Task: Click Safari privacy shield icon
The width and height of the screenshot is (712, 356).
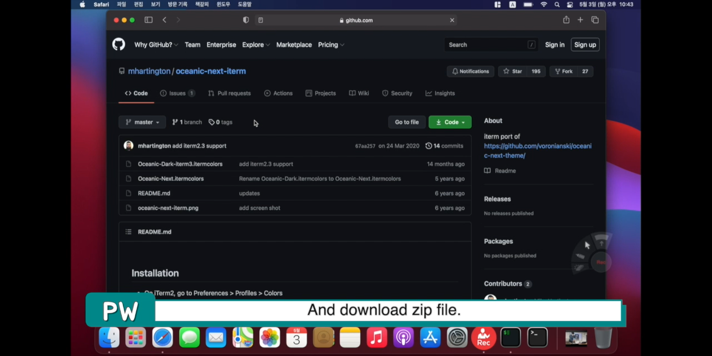Action: tap(246, 20)
